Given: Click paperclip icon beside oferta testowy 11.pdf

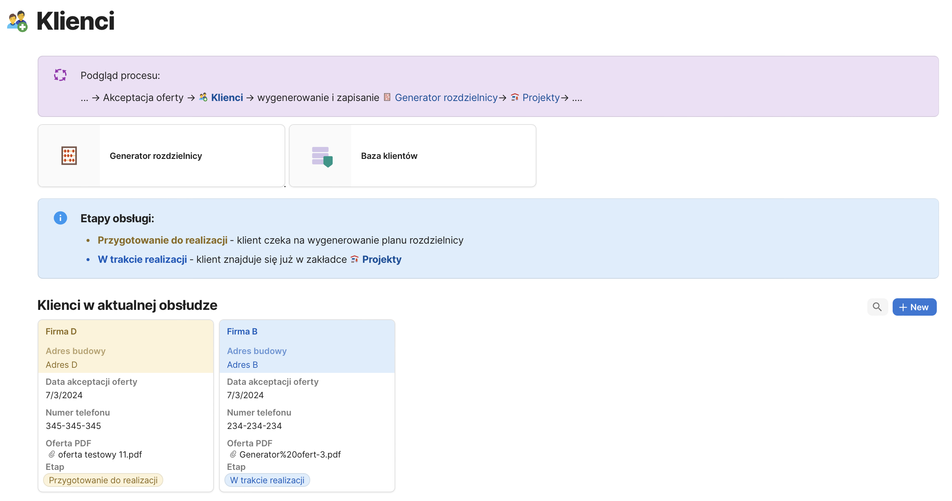Looking at the screenshot, I should (x=52, y=454).
